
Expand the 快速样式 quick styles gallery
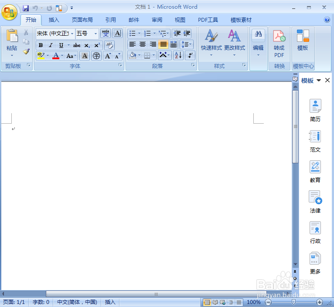211,44
